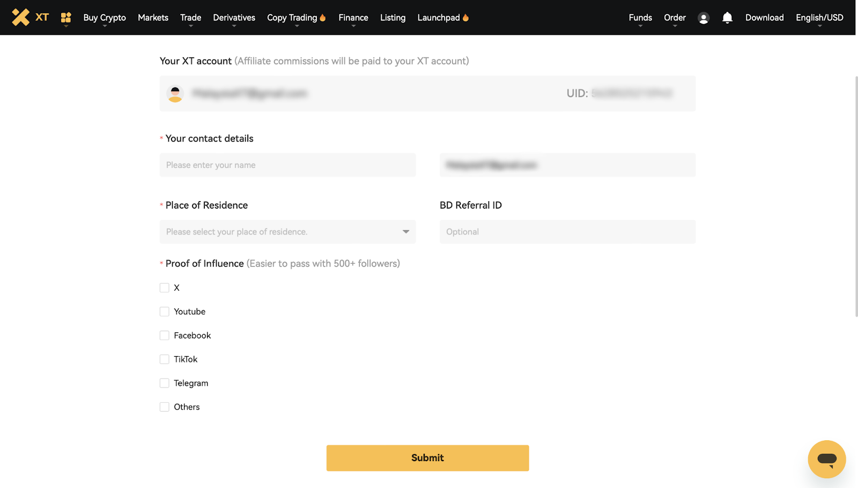Go to the Markets page
Screen dimensions: 858x488
click(x=153, y=18)
